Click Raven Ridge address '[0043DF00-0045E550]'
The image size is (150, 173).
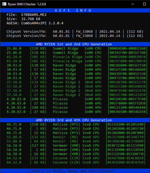tap(127, 74)
